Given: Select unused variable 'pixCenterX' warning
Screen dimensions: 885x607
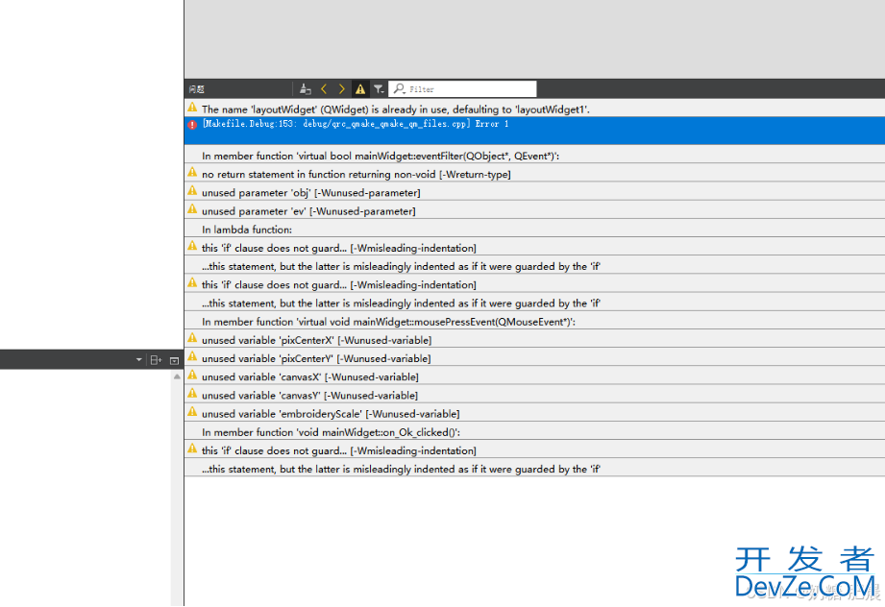Looking at the screenshot, I should (316, 340).
